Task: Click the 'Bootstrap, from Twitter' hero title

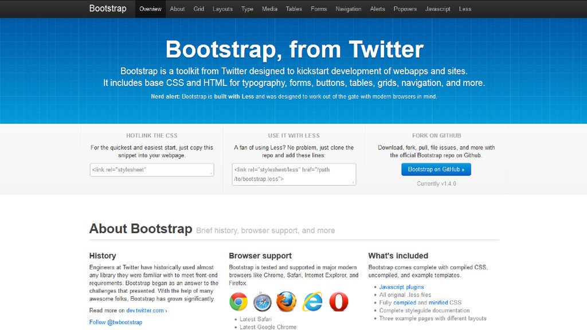Action: pos(294,49)
